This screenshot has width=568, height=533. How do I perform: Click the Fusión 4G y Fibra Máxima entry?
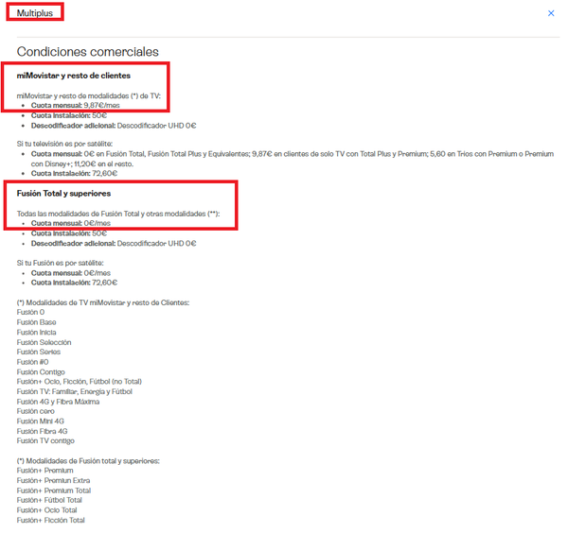click(x=58, y=402)
